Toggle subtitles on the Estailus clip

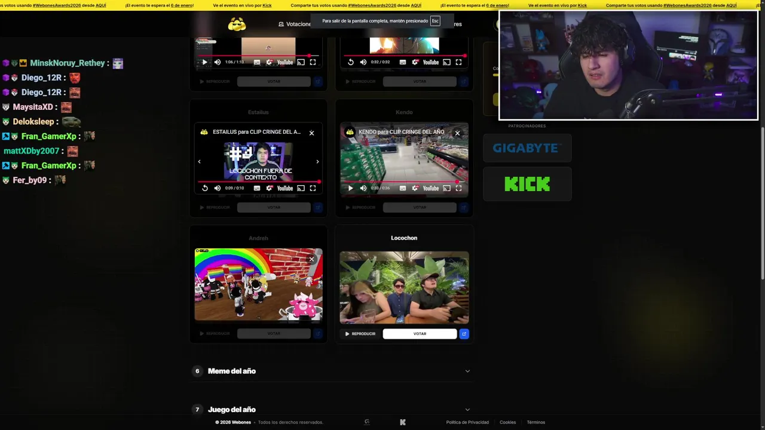pyautogui.click(x=257, y=188)
